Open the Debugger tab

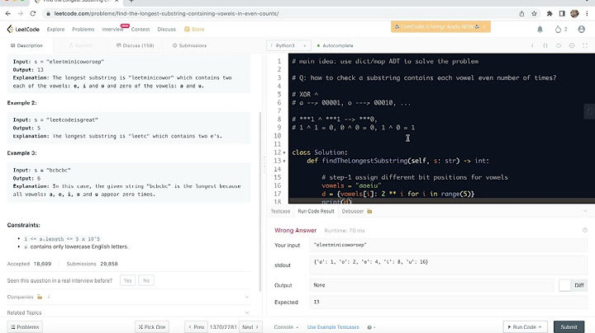click(x=353, y=211)
